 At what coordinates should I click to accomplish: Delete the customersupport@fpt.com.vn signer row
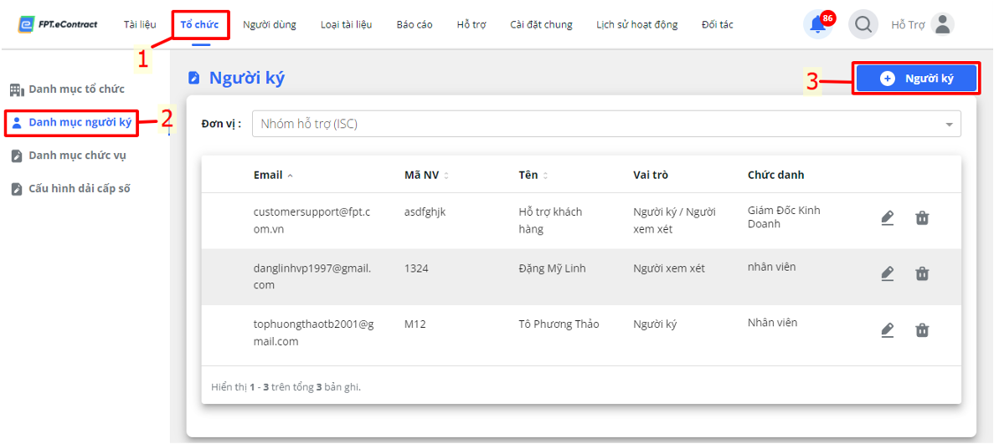pos(922,218)
